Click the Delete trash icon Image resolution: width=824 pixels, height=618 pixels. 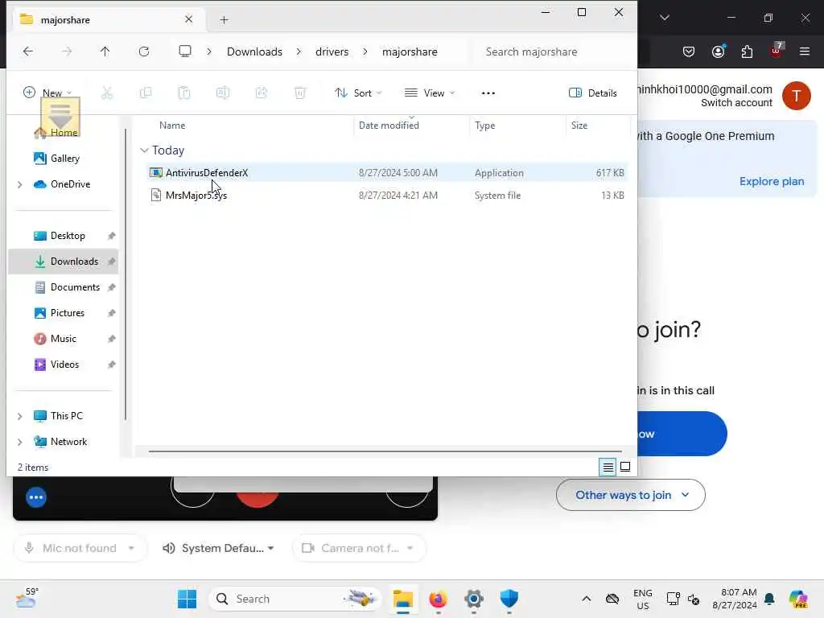coord(300,93)
